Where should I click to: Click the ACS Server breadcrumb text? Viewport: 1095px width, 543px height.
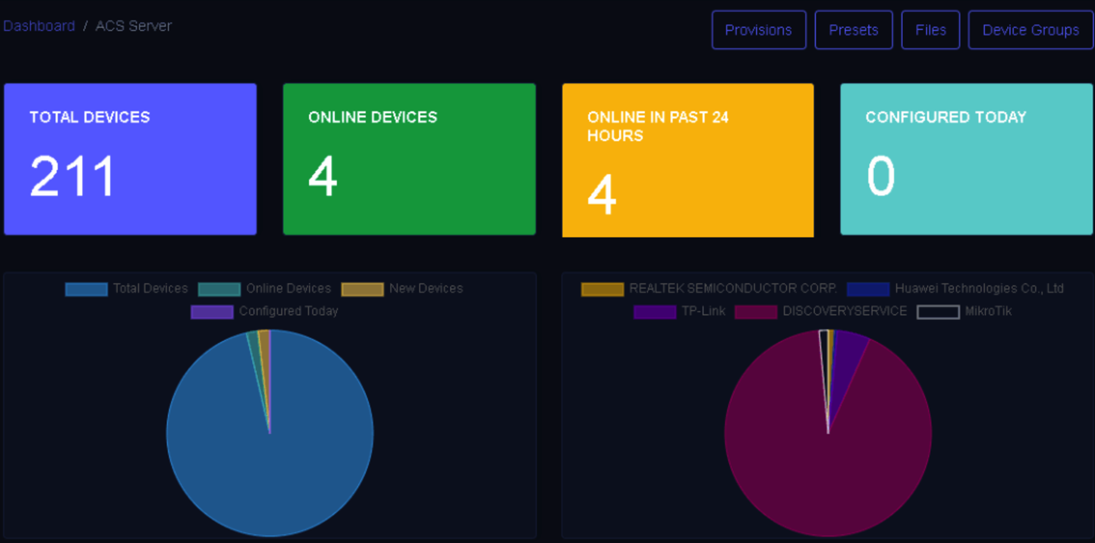tap(133, 26)
